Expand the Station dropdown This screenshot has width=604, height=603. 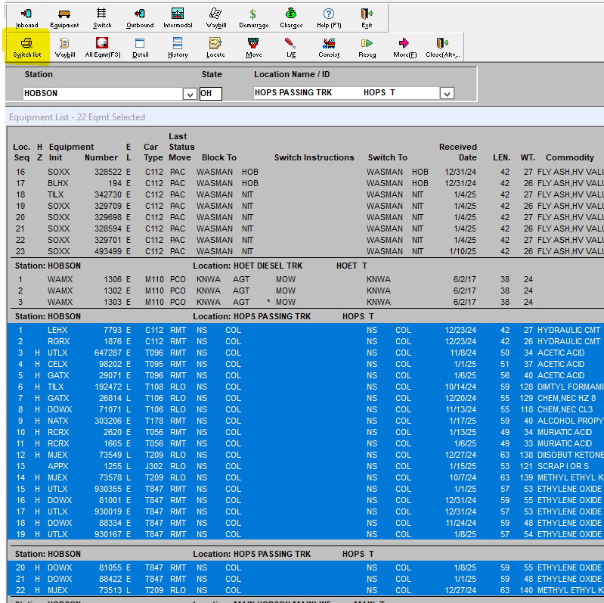[x=190, y=94]
